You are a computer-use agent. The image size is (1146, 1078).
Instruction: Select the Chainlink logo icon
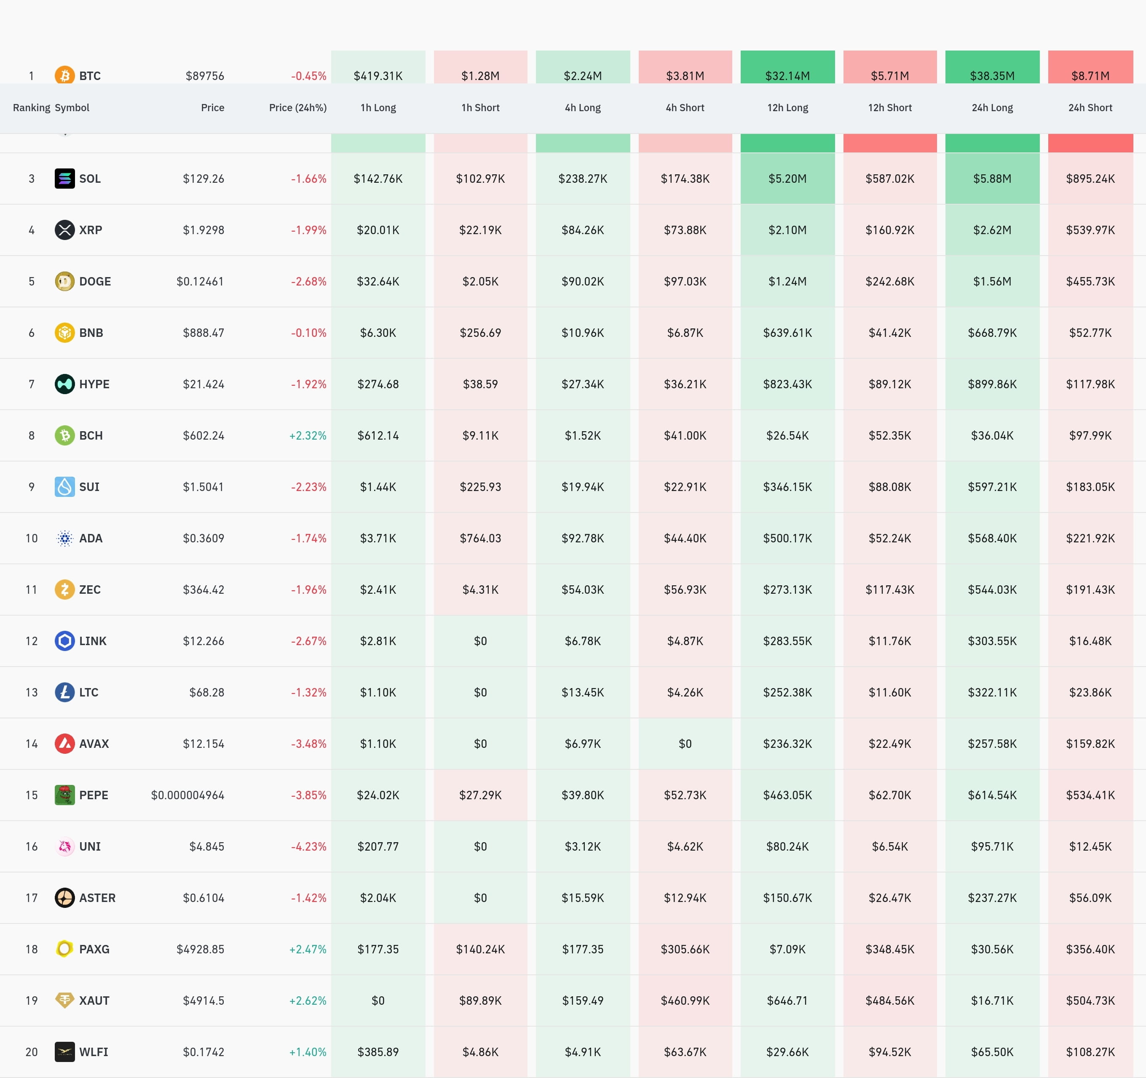pyautogui.click(x=64, y=640)
